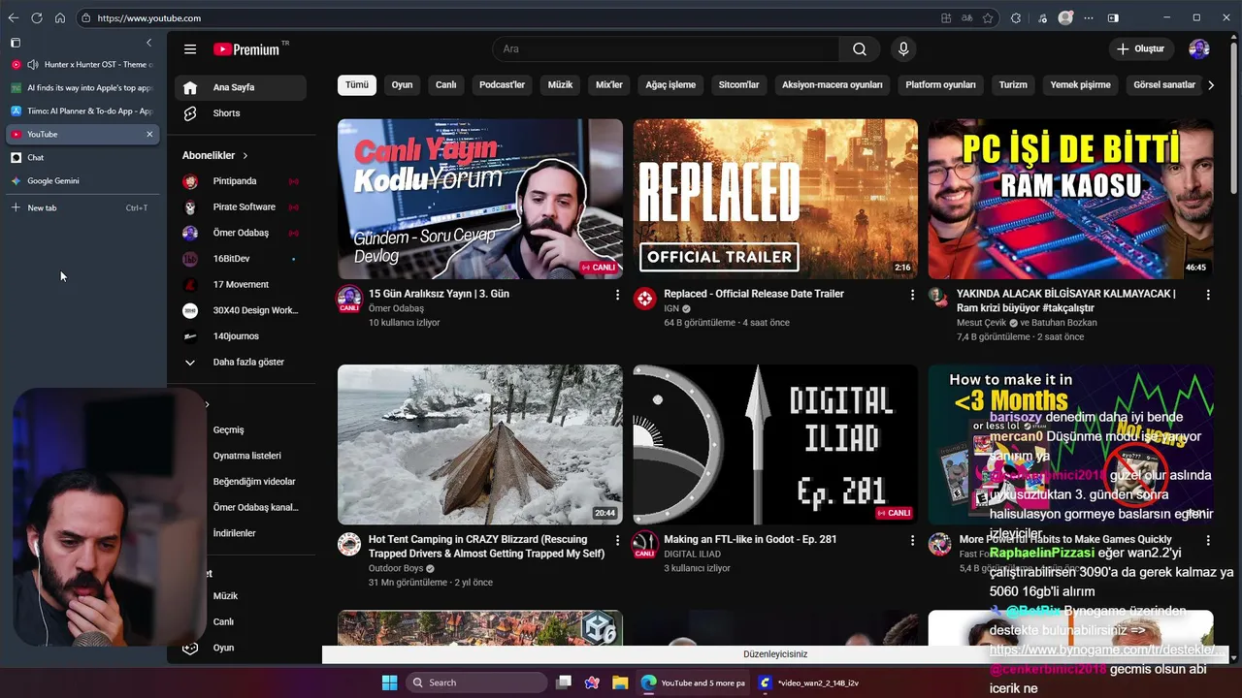
Task: Open a New tab in vertical tabs
Action: (x=82, y=208)
